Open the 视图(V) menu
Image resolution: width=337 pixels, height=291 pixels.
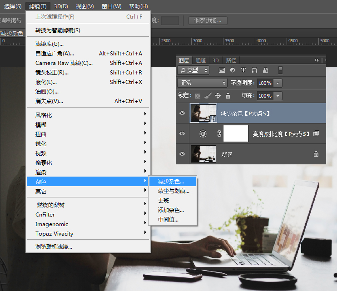click(x=84, y=6)
